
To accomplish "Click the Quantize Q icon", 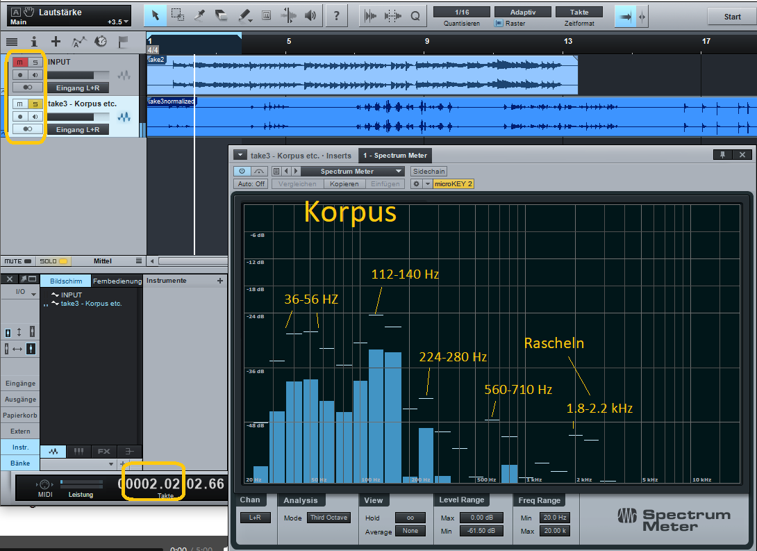I will (415, 16).
